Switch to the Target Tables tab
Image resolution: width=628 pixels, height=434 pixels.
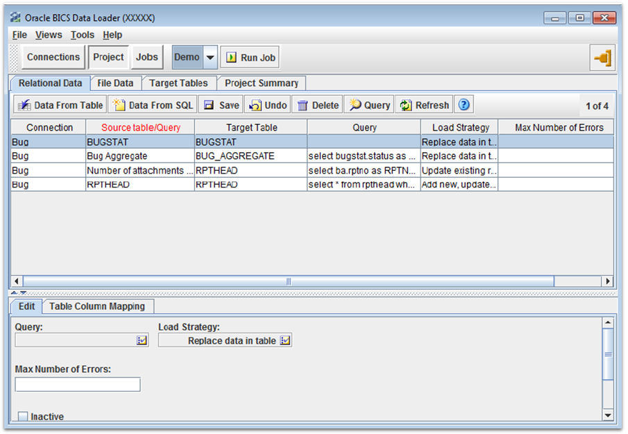tap(178, 83)
